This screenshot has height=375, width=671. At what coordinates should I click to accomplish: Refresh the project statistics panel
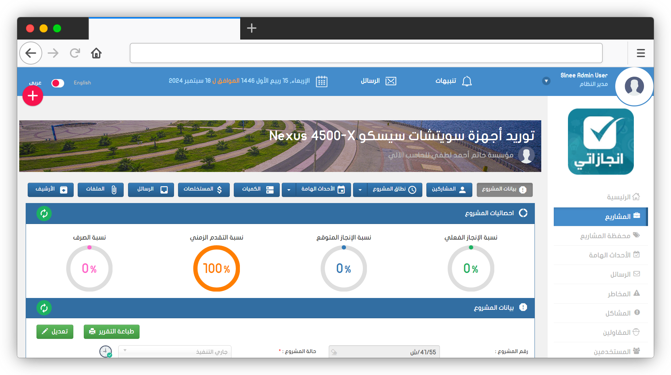coord(44,214)
